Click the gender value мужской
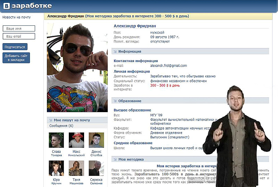 (157, 32)
